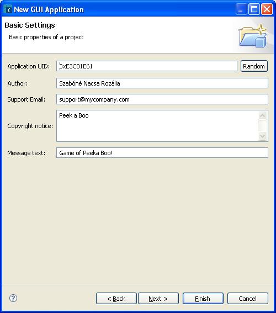
Task: Close the New GUI Application dialog
Action: pos(267,9)
